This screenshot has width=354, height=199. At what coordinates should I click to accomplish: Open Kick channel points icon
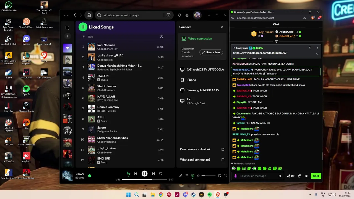(291, 176)
